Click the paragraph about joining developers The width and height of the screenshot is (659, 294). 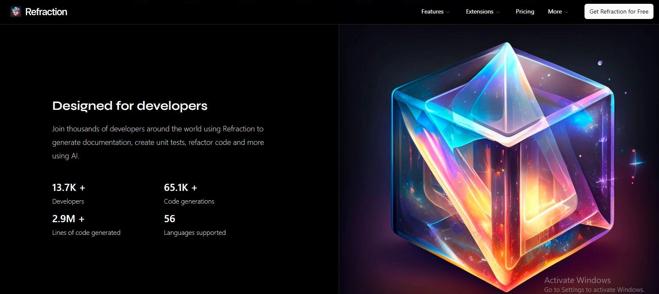click(158, 142)
